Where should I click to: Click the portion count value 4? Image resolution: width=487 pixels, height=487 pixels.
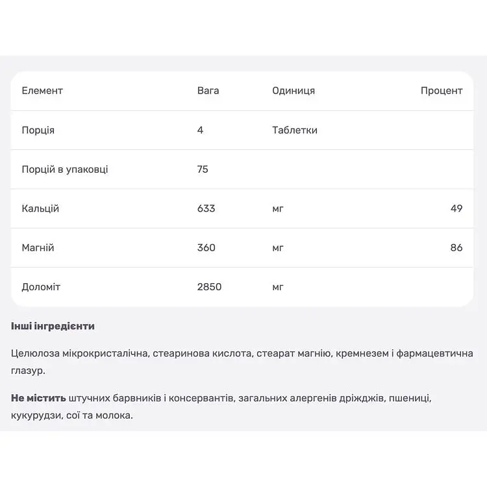click(x=201, y=130)
